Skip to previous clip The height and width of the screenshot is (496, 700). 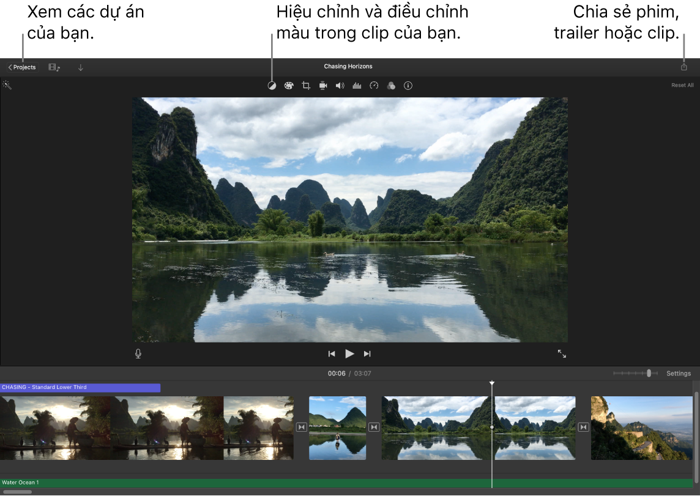331,353
